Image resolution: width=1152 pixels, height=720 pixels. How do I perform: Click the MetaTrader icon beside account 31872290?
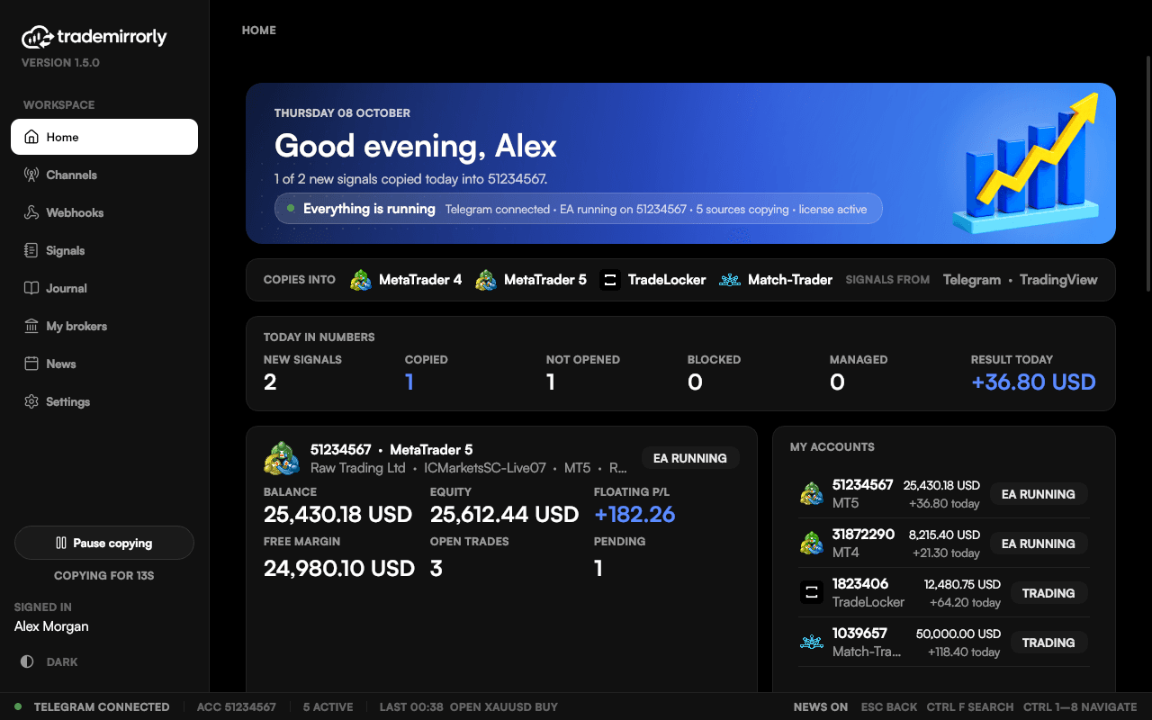click(812, 543)
